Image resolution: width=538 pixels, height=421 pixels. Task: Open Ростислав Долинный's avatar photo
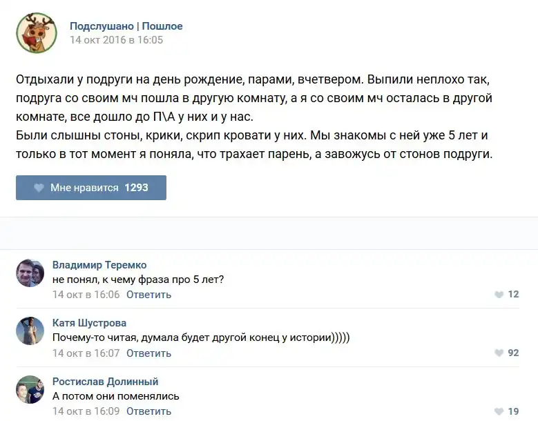pos(30,390)
